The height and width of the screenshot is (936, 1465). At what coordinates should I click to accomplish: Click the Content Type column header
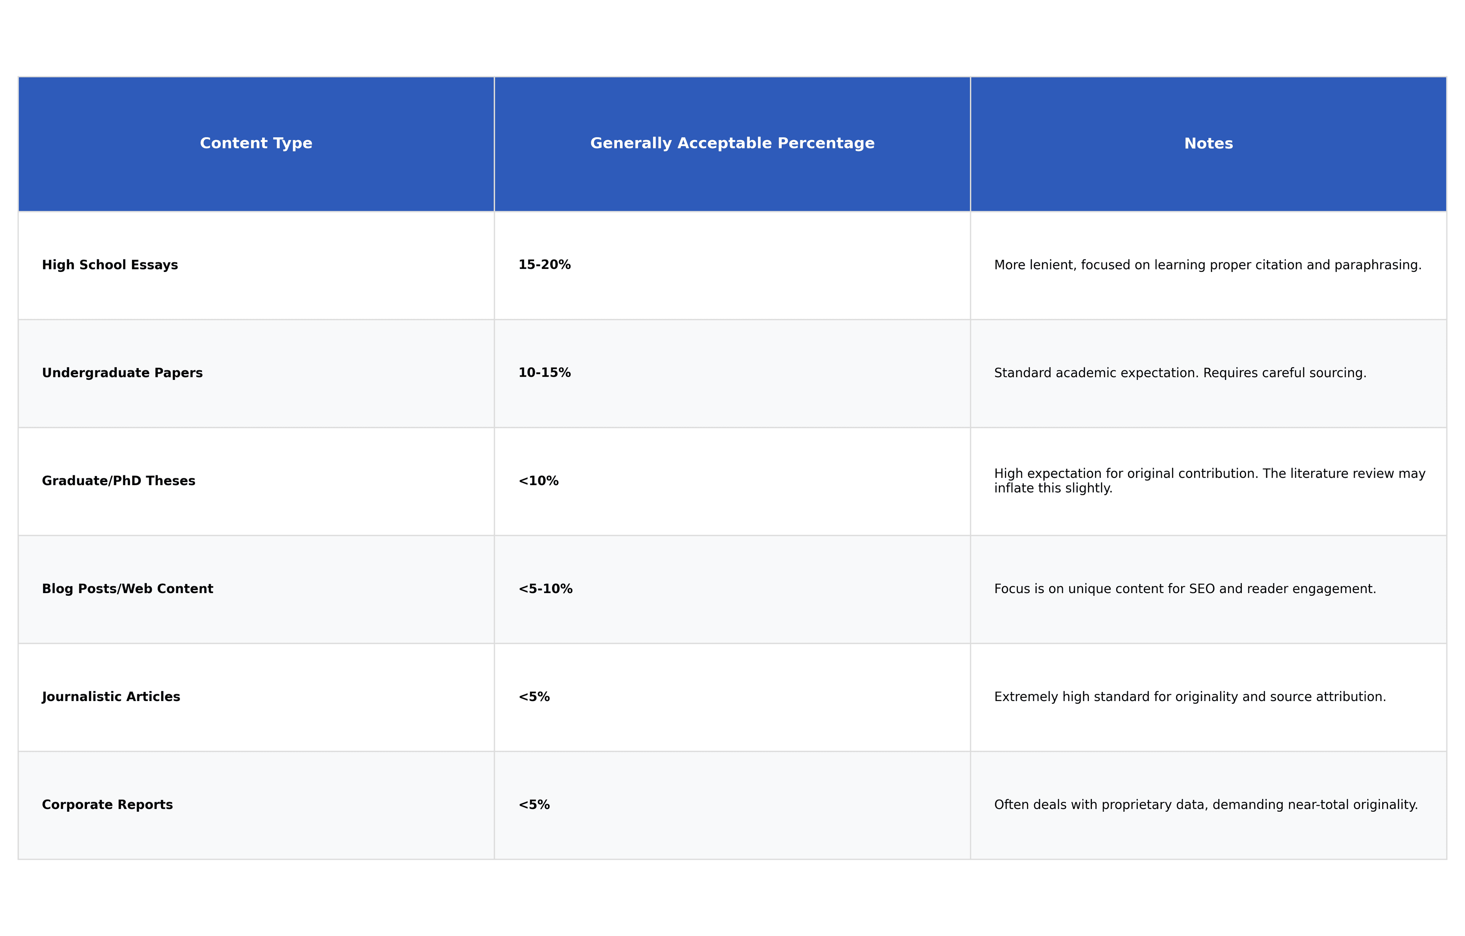click(256, 143)
